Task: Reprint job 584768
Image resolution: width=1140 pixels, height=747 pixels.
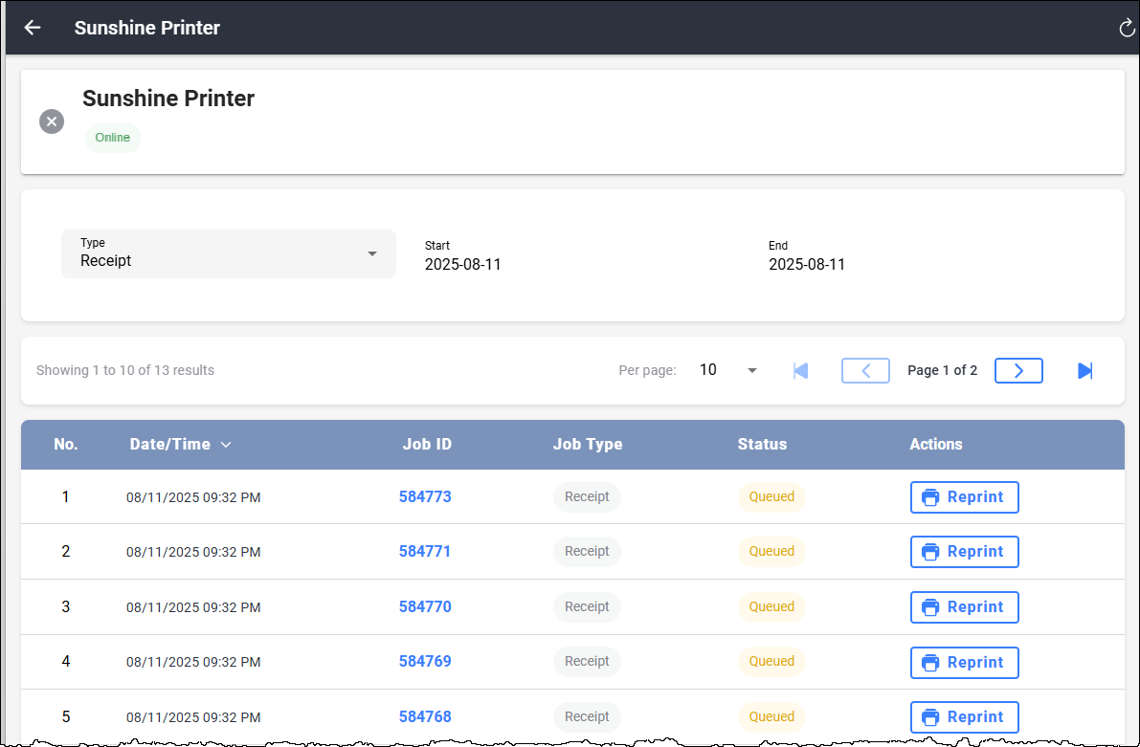Action: pos(964,717)
